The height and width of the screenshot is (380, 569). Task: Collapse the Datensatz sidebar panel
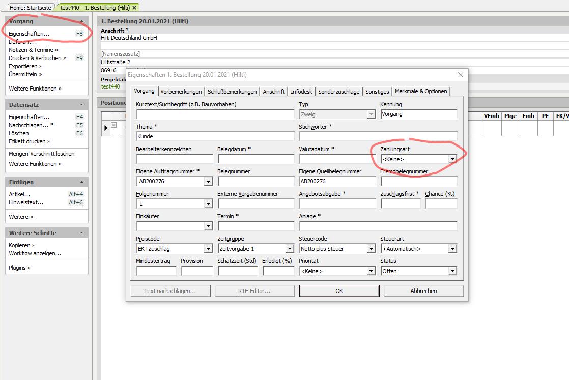point(82,104)
